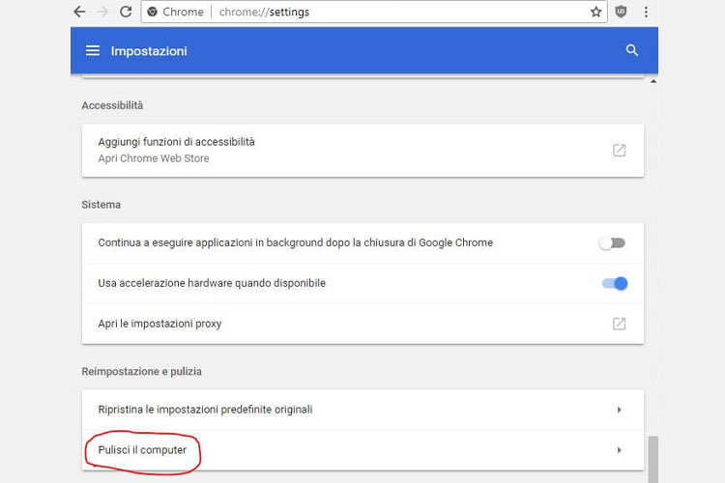The width and height of the screenshot is (725, 483).
Task: Click the external link icon for proxy settings
Action: [x=619, y=324]
